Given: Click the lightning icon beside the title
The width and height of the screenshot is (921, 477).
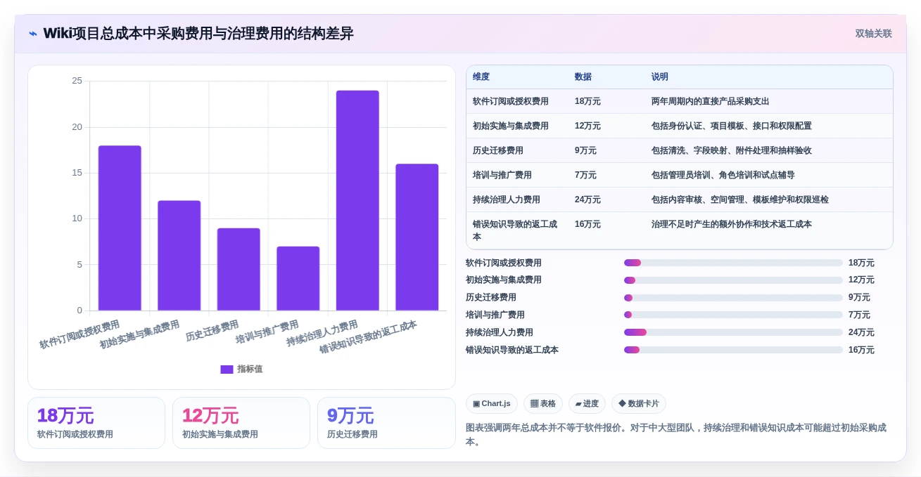Looking at the screenshot, I should click(33, 34).
